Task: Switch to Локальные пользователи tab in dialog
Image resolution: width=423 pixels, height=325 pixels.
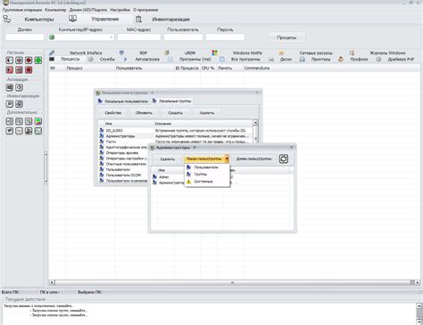Action: tap(123, 102)
